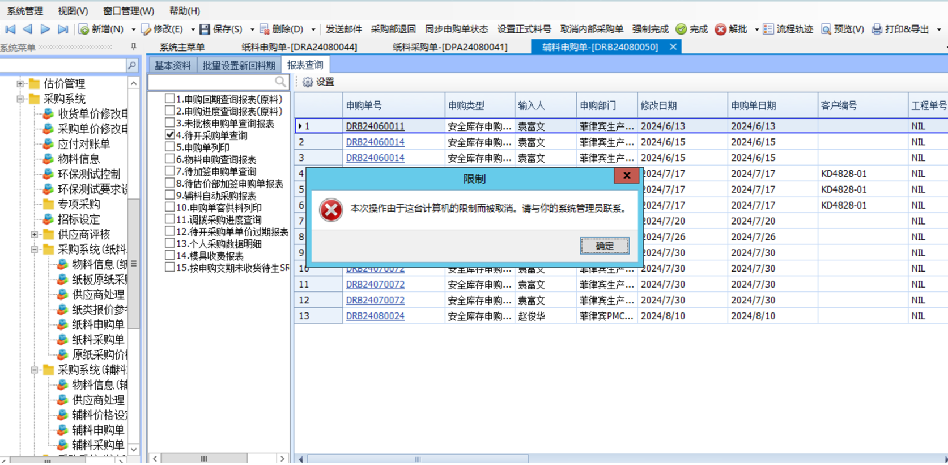Check 6.物料申购查询报表 checkbox
The width and height of the screenshot is (948, 465).
coord(169,159)
